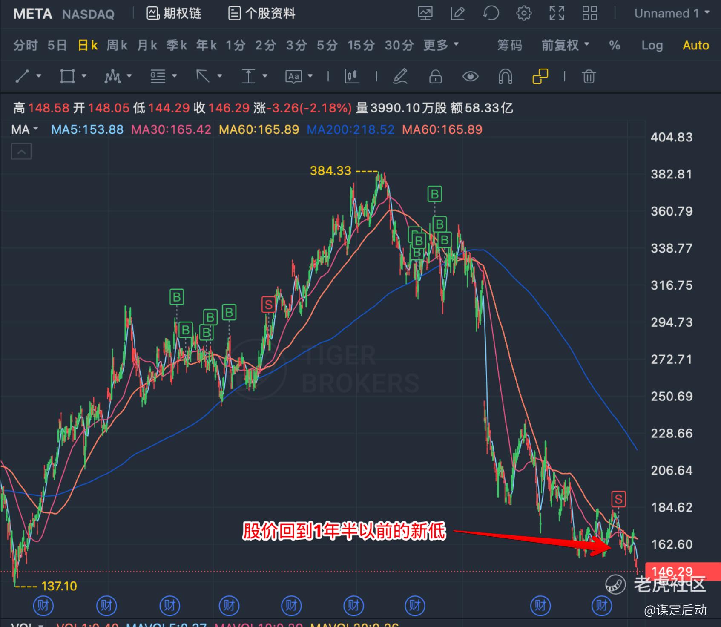
Task: Click the yellow multi-select drawings icon
Action: [540, 76]
